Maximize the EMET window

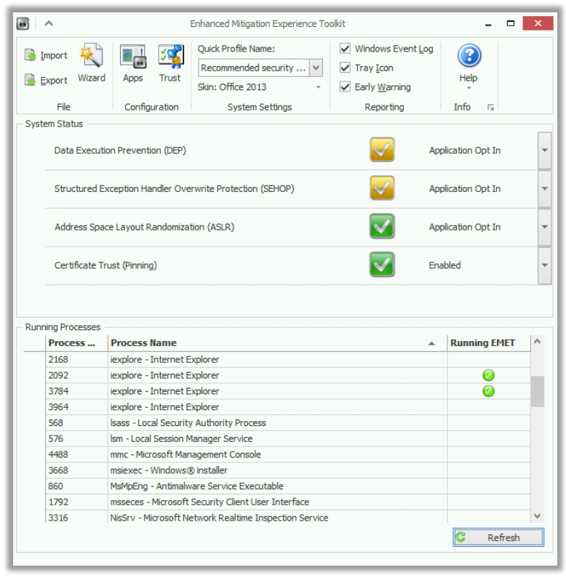pos(511,23)
